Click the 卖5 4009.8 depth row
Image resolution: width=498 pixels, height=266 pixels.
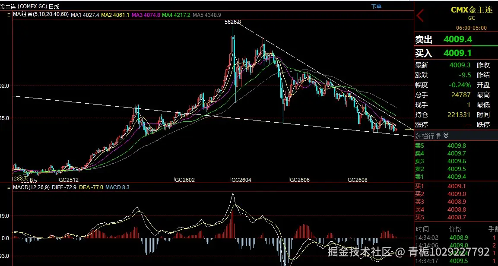[441, 146]
